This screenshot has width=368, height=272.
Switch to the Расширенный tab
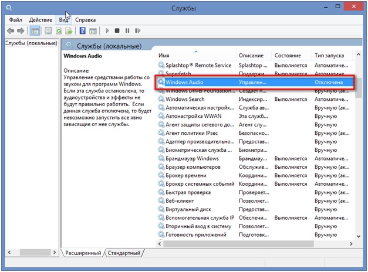[83, 253]
